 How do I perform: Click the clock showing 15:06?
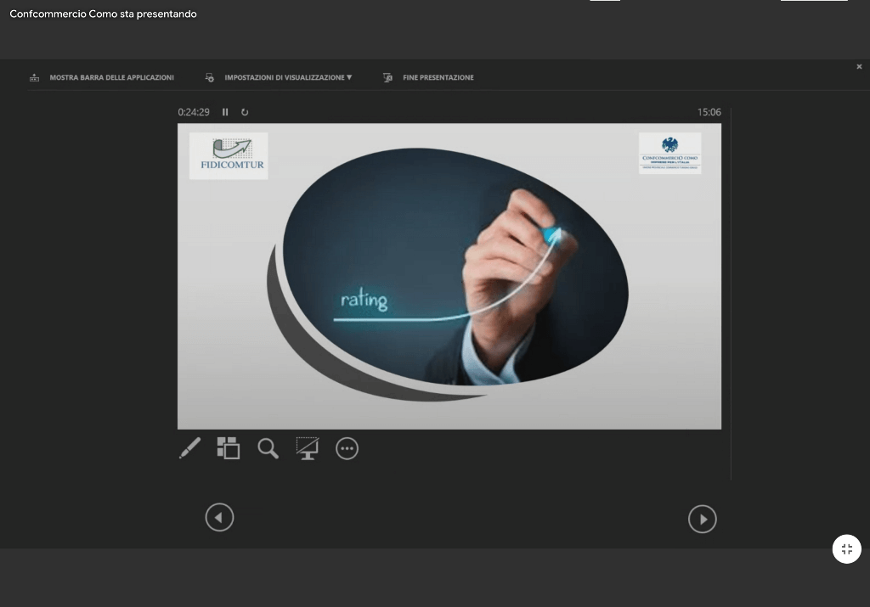[709, 112]
